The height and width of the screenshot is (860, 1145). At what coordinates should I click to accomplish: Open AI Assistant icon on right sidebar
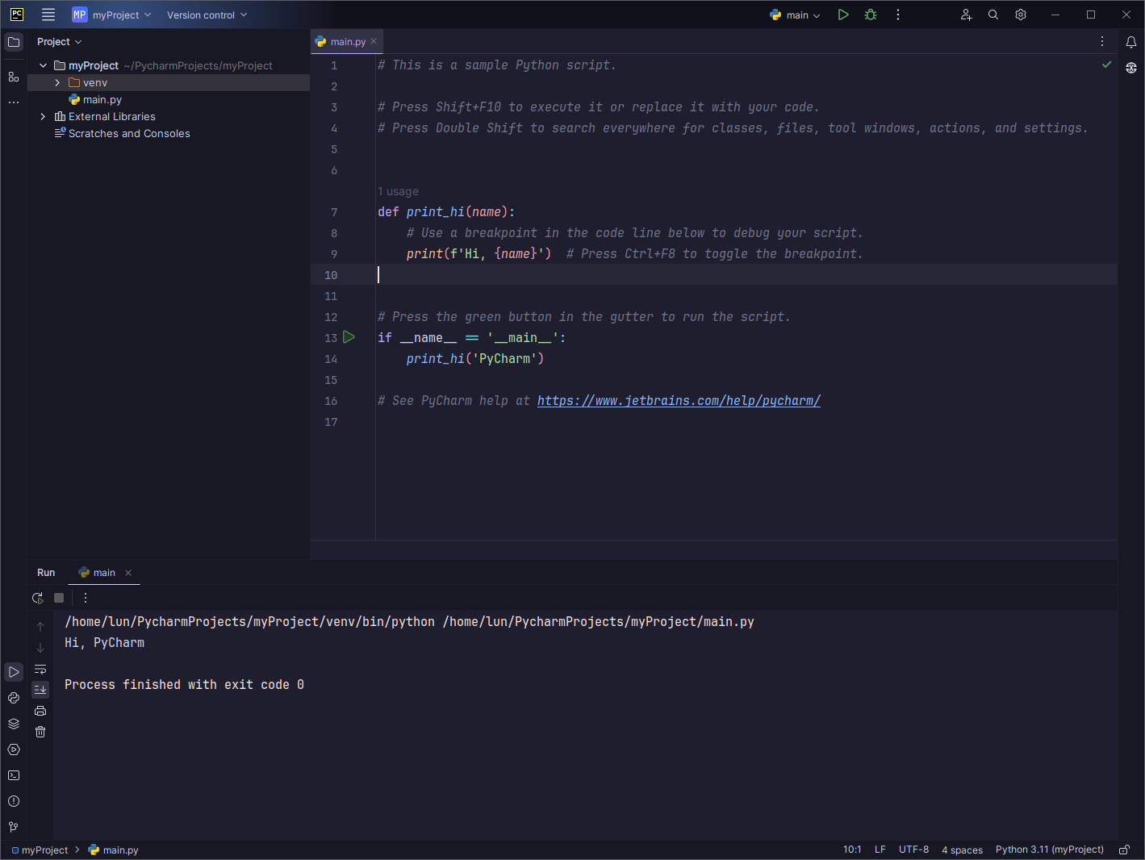pos(1131,68)
